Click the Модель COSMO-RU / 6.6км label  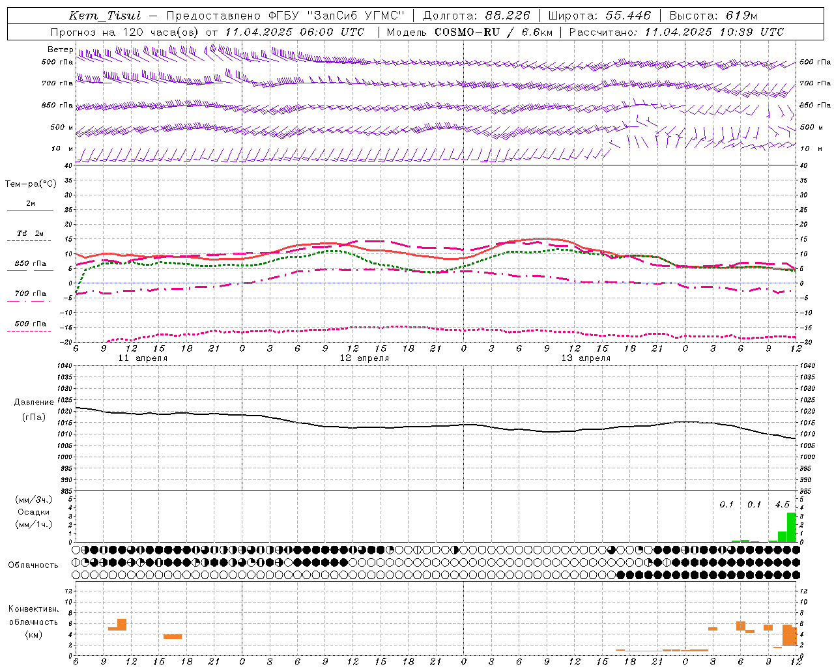tap(469, 32)
